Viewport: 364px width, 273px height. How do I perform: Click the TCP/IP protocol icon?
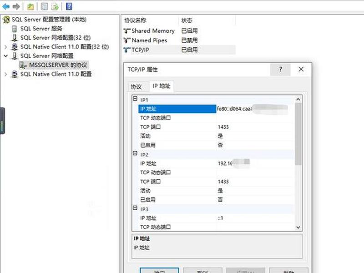(x=127, y=50)
